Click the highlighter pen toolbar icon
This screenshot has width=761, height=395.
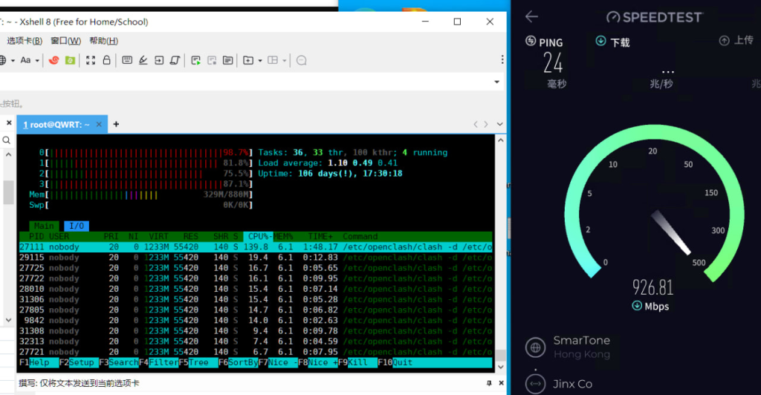coord(143,60)
